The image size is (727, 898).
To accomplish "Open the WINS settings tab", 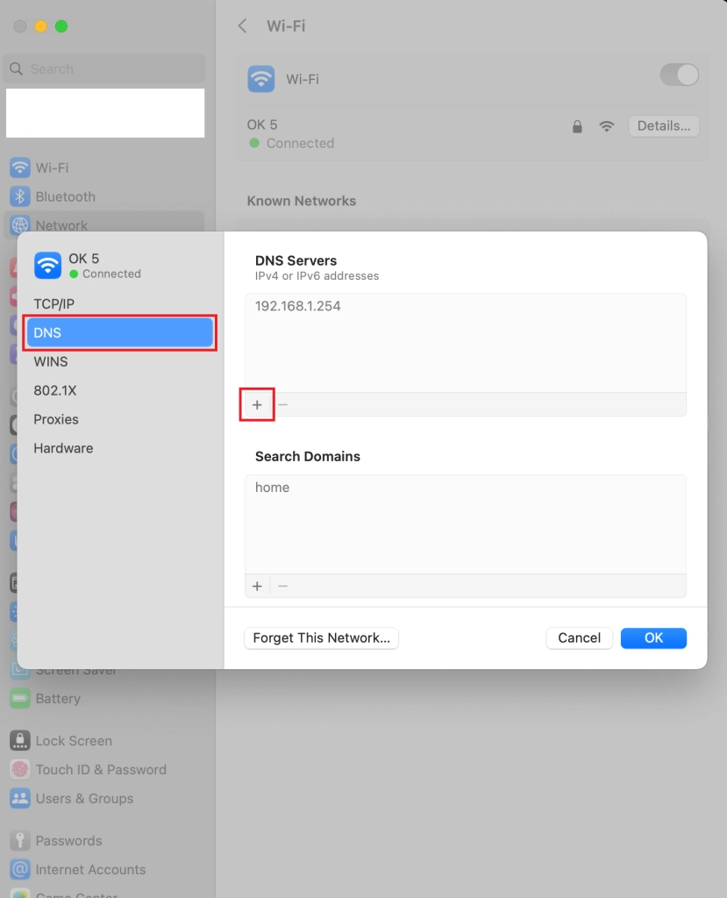I will pos(51,361).
